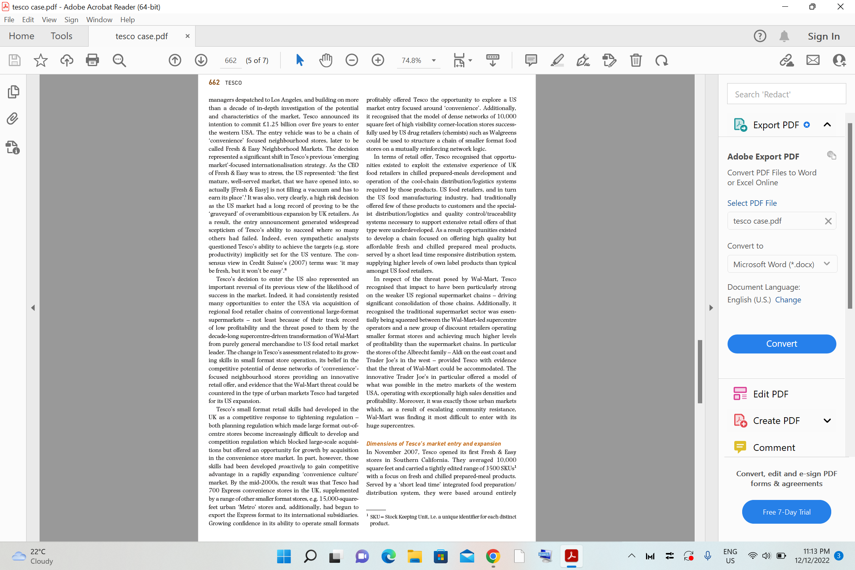Add a sticky note comment
This screenshot has height=570, width=855.
(531, 60)
